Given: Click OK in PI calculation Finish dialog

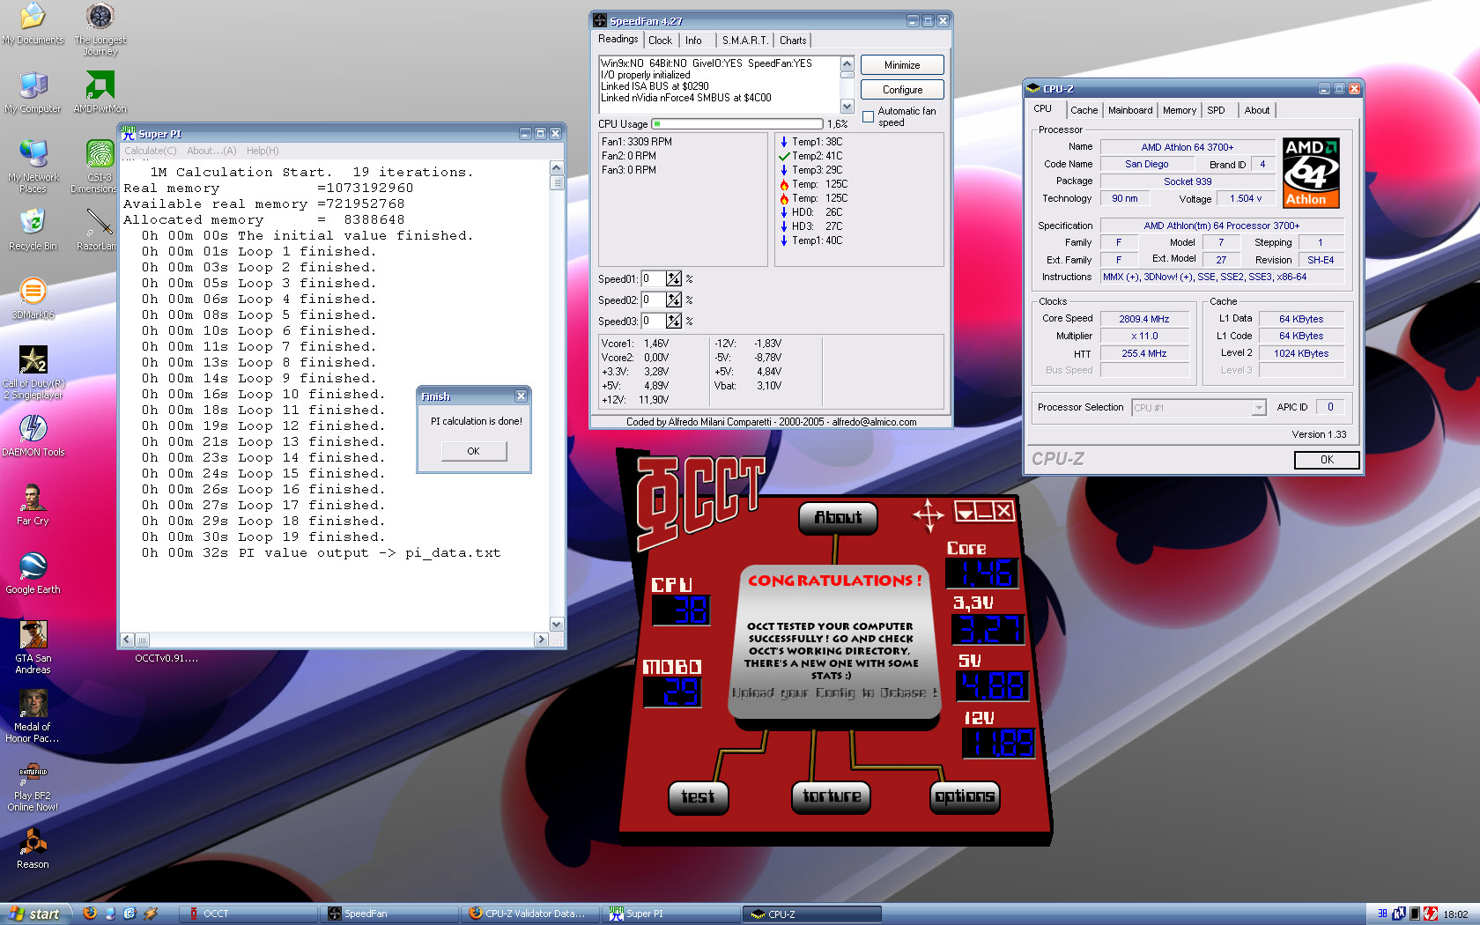Looking at the screenshot, I should (x=474, y=451).
